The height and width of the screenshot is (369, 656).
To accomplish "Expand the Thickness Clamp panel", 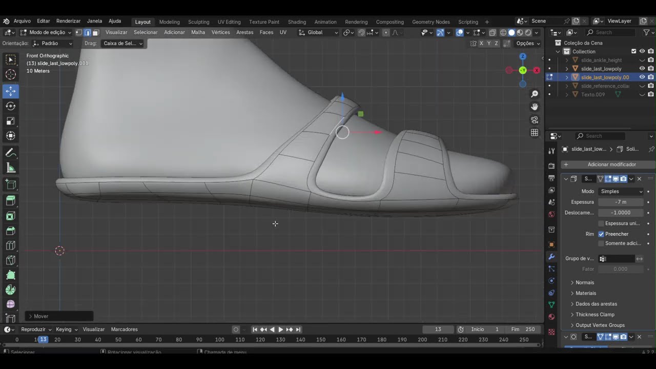I will (x=594, y=315).
